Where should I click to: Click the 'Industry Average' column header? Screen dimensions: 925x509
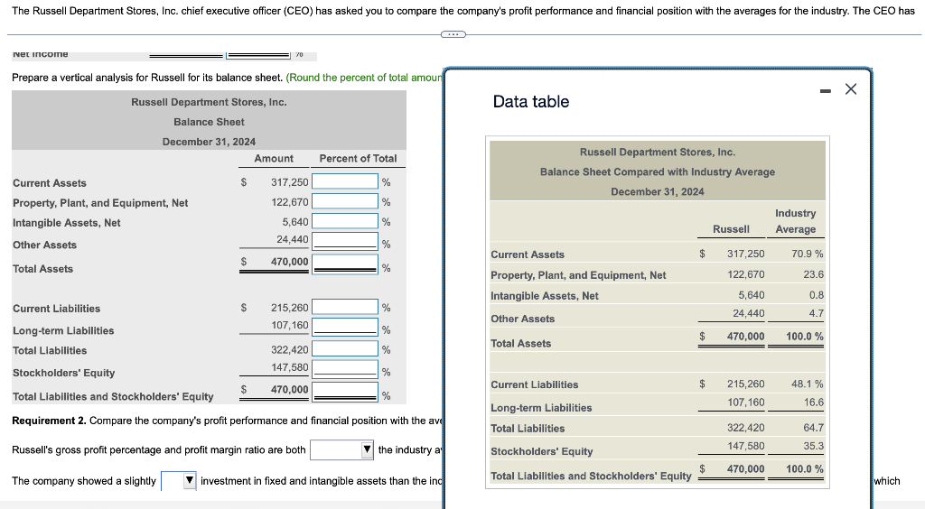pyautogui.click(x=795, y=221)
